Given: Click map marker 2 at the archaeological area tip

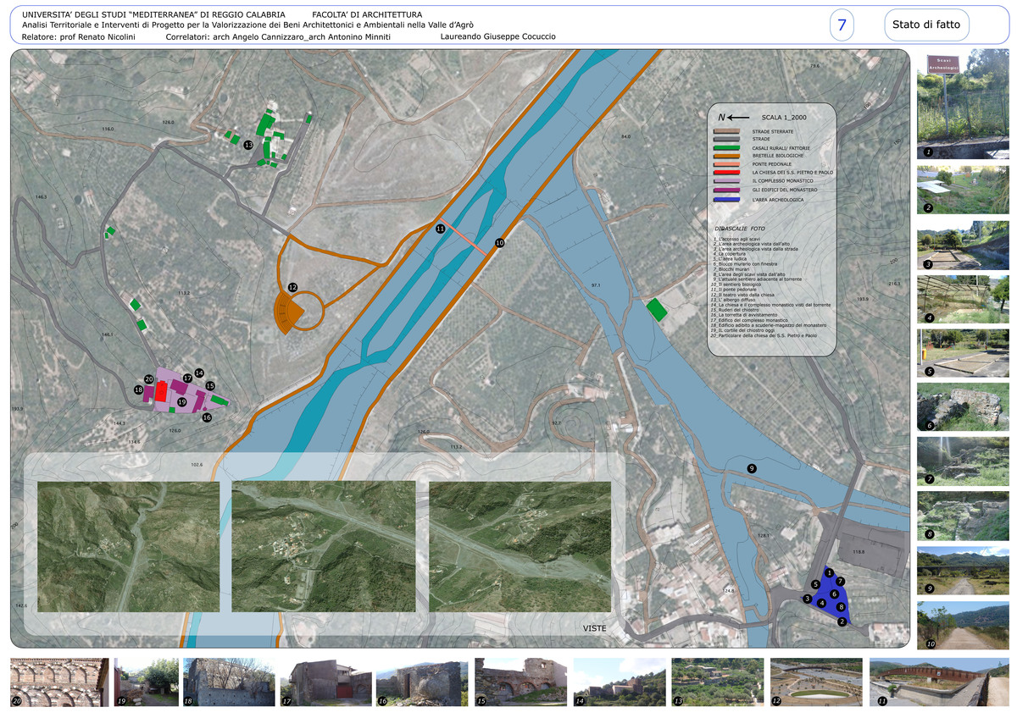Looking at the screenshot, I should pos(842,621).
